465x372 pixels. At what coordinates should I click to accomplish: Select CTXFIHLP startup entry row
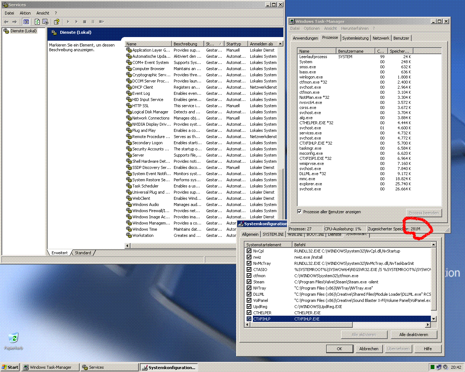click(x=338, y=319)
